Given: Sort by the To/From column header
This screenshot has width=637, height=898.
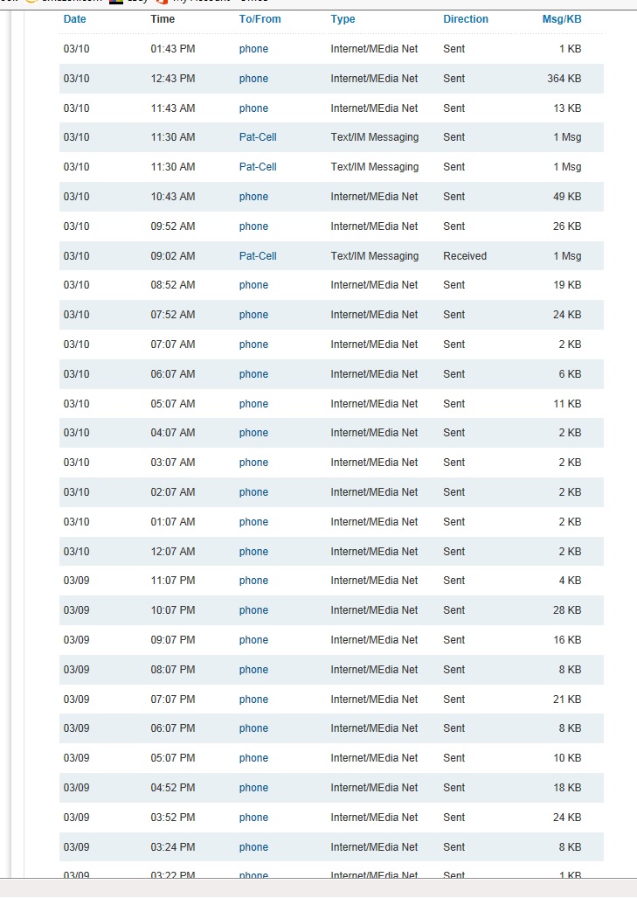Looking at the screenshot, I should [x=260, y=19].
